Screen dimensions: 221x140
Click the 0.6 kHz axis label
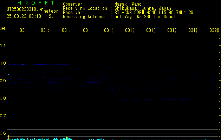(x=3, y=133)
